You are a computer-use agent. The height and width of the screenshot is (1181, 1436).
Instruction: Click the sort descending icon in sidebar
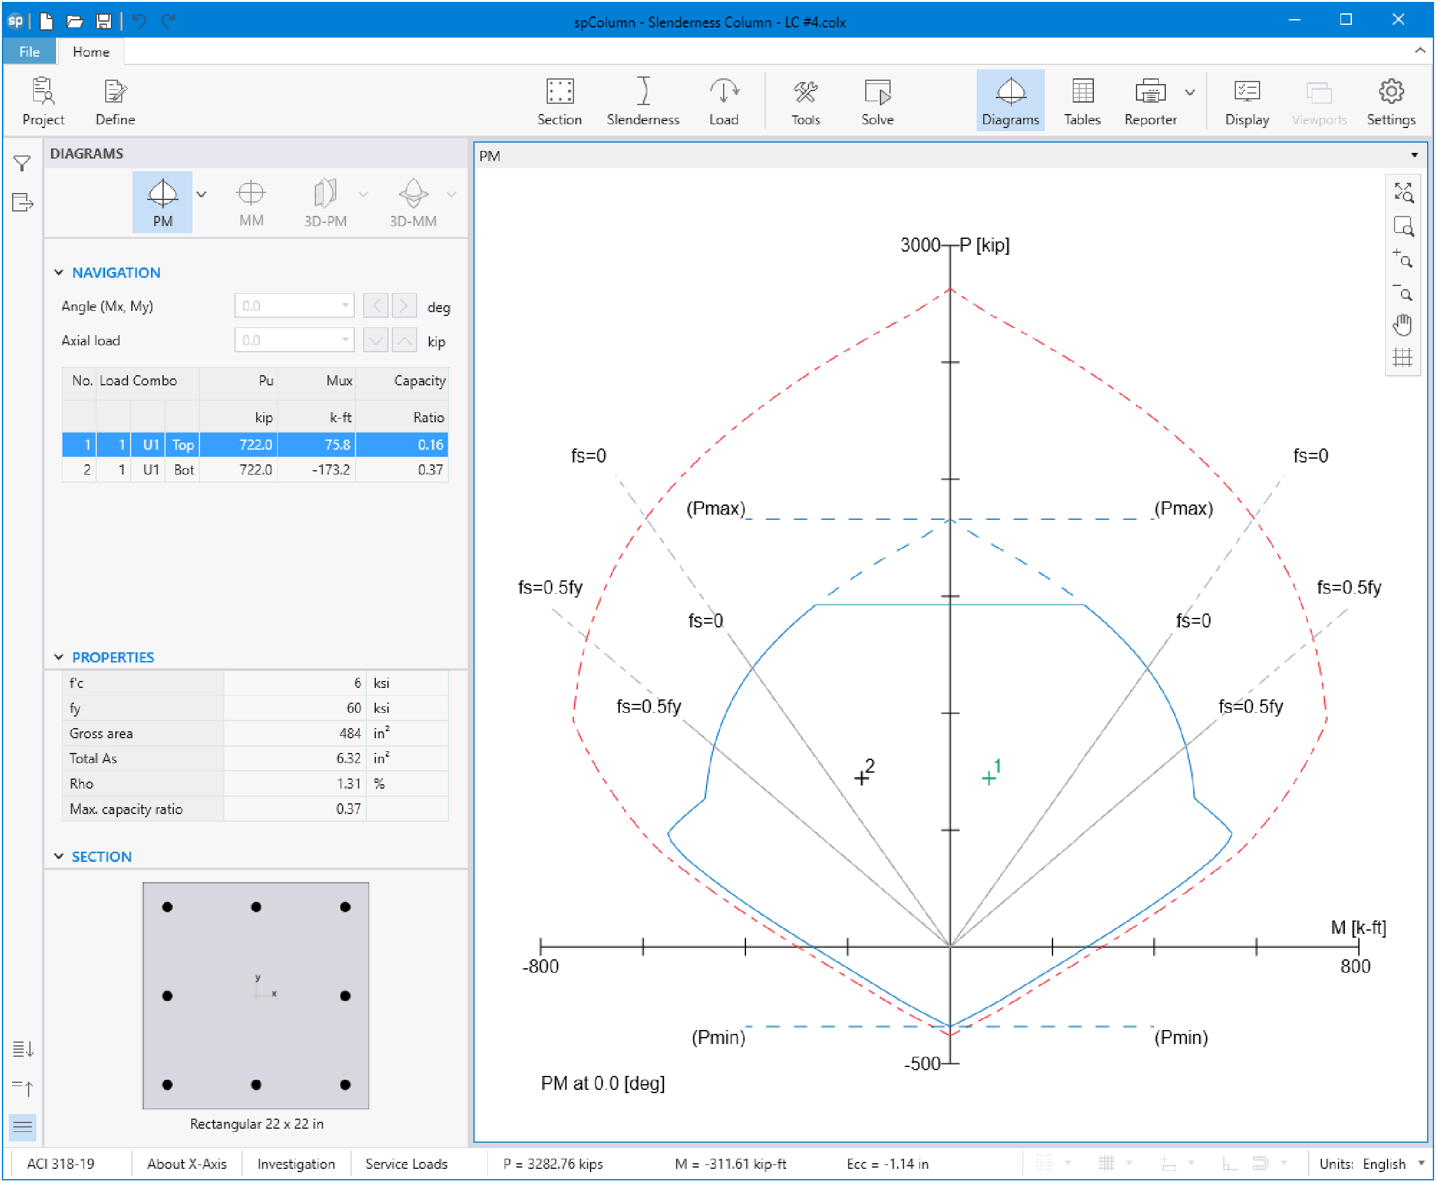pyautogui.click(x=23, y=1049)
